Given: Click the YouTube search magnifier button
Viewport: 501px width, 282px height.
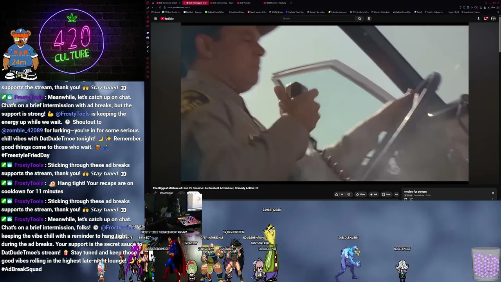Looking at the screenshot, I should (359, 18).
